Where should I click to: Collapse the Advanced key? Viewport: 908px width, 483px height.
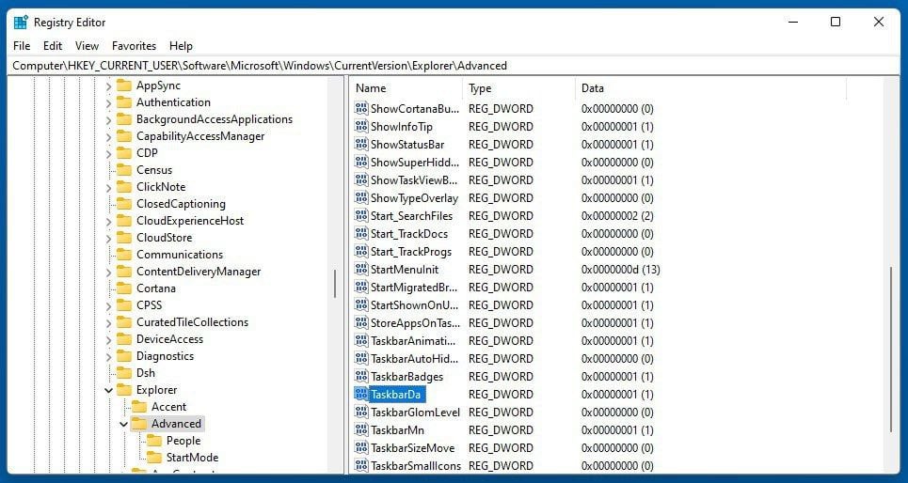click(123, 424)
